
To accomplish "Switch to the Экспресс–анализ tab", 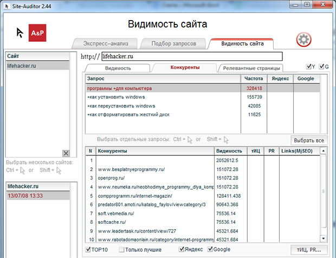I will coord(106,43).
